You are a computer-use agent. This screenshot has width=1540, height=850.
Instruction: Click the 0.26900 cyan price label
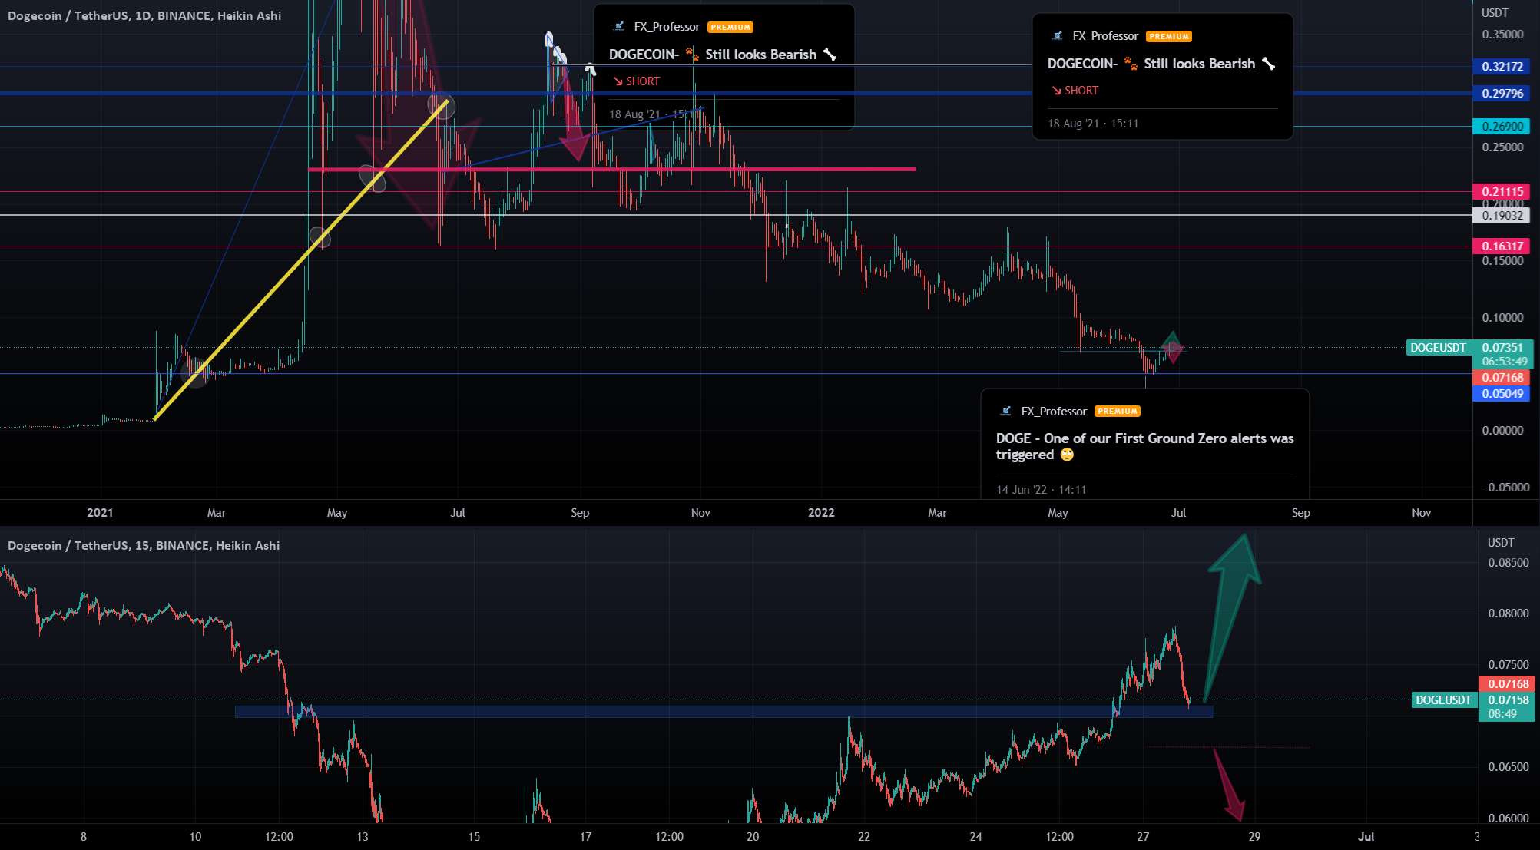click(x=1502, y=127)
